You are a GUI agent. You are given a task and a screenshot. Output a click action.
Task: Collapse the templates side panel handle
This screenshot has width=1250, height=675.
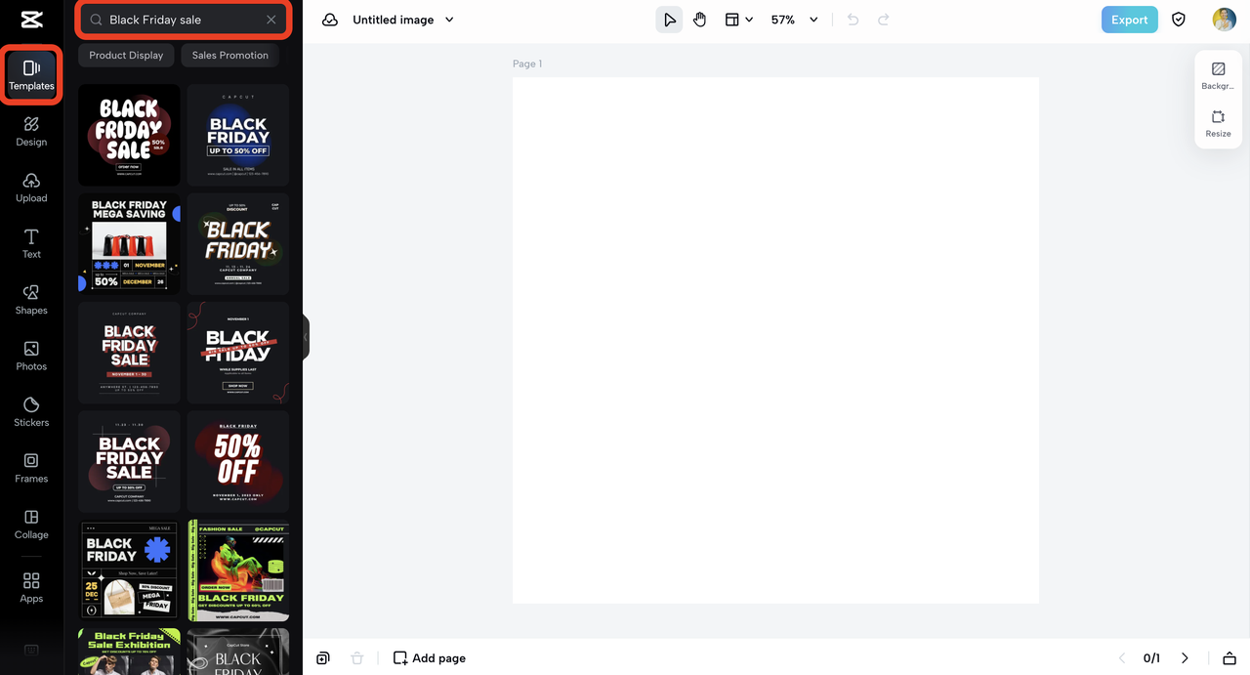306,337
